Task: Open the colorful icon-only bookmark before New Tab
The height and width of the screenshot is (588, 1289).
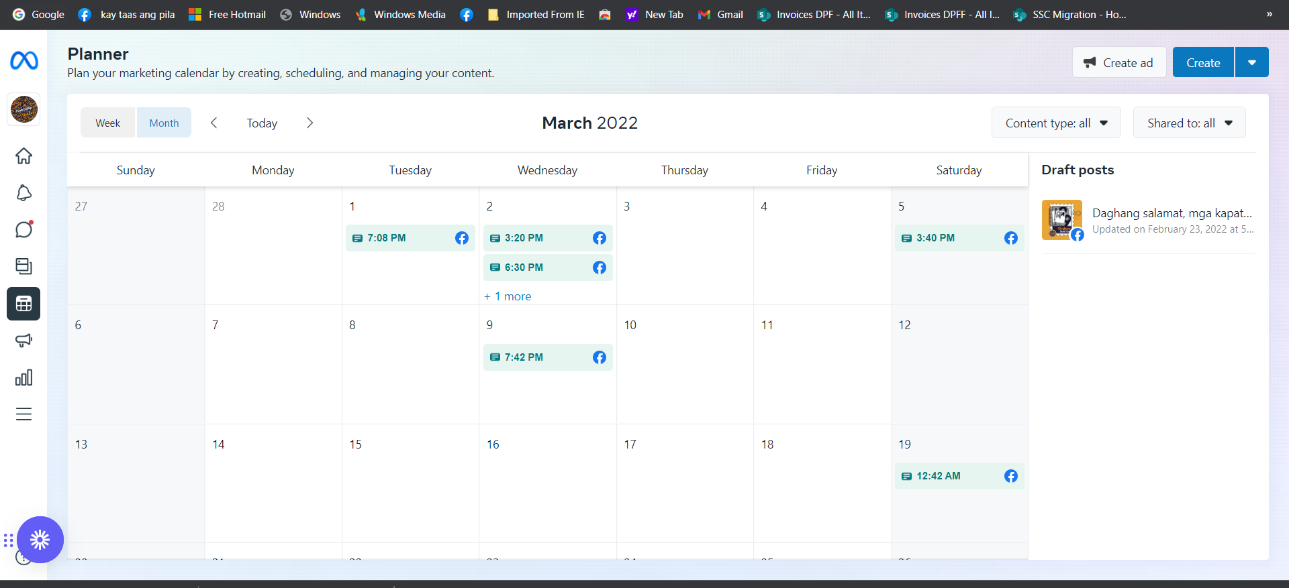Action: pyautogui.click(x=605, y=15)
